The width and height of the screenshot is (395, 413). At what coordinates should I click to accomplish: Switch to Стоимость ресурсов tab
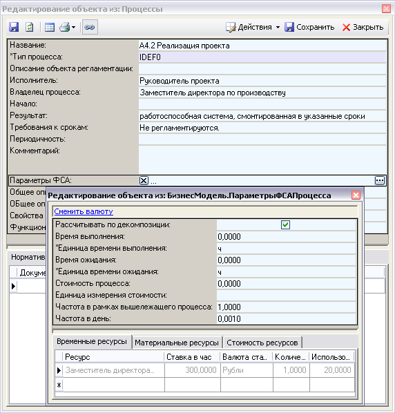pyautogui.click(x=262, y=343)
